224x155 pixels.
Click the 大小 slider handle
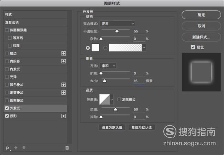tap(104, 81)
